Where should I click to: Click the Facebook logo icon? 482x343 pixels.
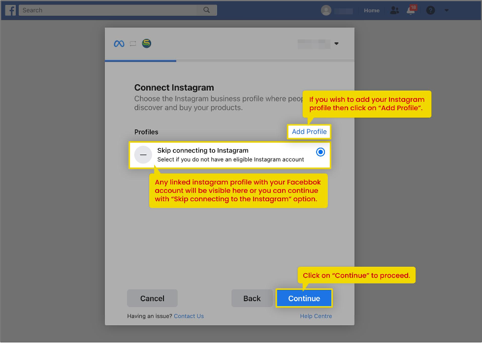point(10,10)
